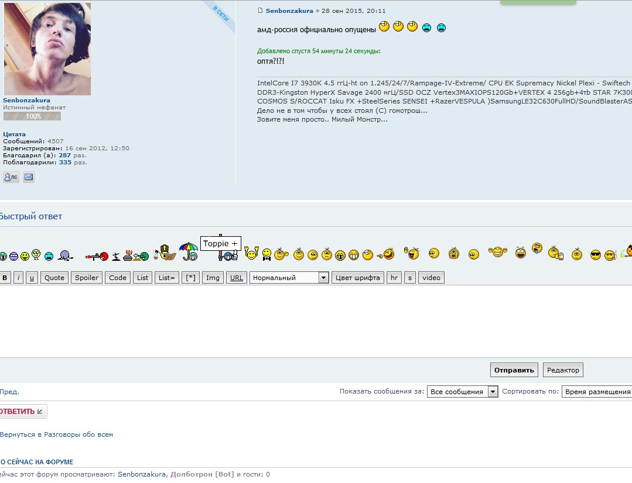Insert the tongue-out drooling smiley
This screenshot has height=483, width=632.
(537, 249)
